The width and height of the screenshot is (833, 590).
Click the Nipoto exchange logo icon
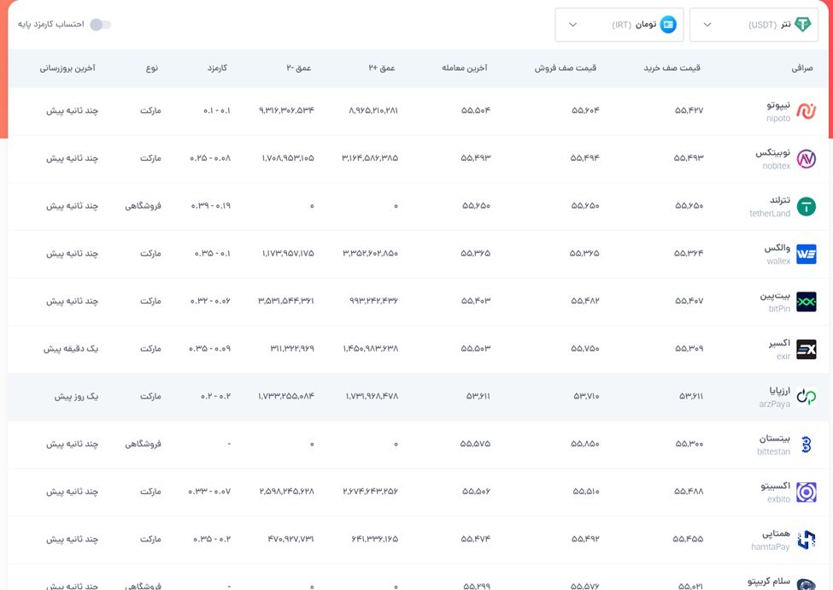click(x=806, y=111)
